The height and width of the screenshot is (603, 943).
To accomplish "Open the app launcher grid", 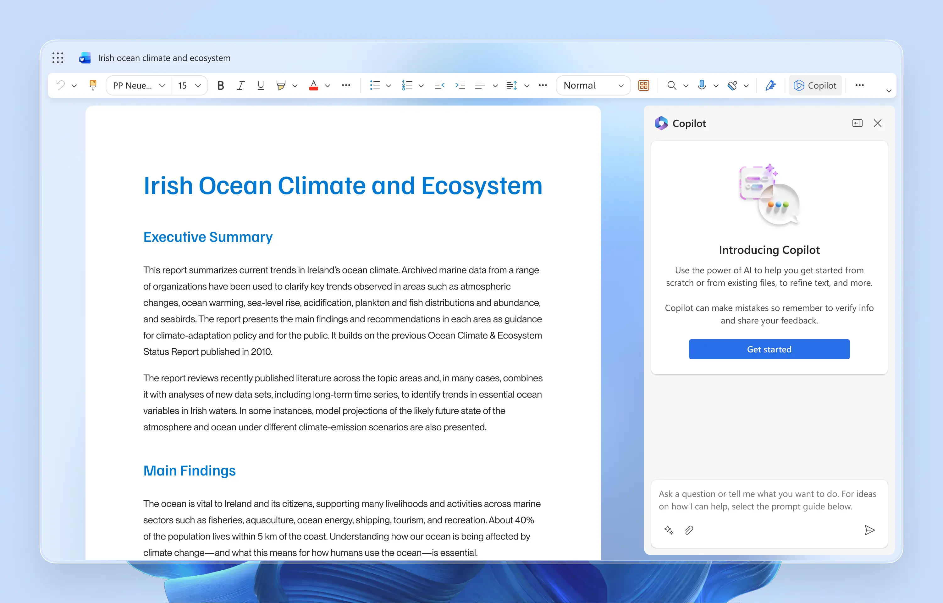I will (58, 58).
